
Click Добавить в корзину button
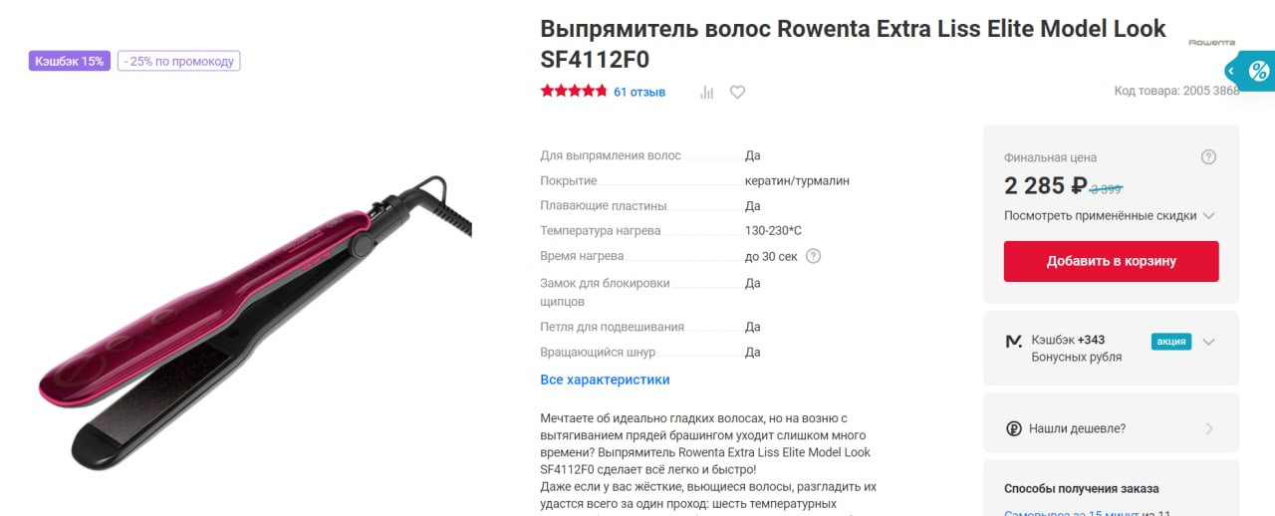tap(1112, 262)
